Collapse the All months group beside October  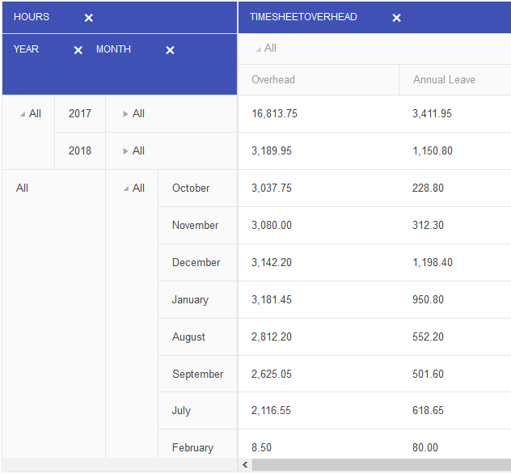(126, 188)
